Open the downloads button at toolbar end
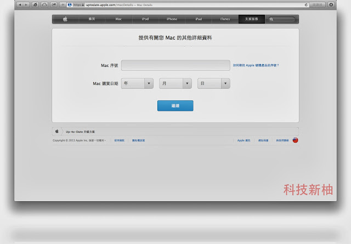 click(331, 5)
